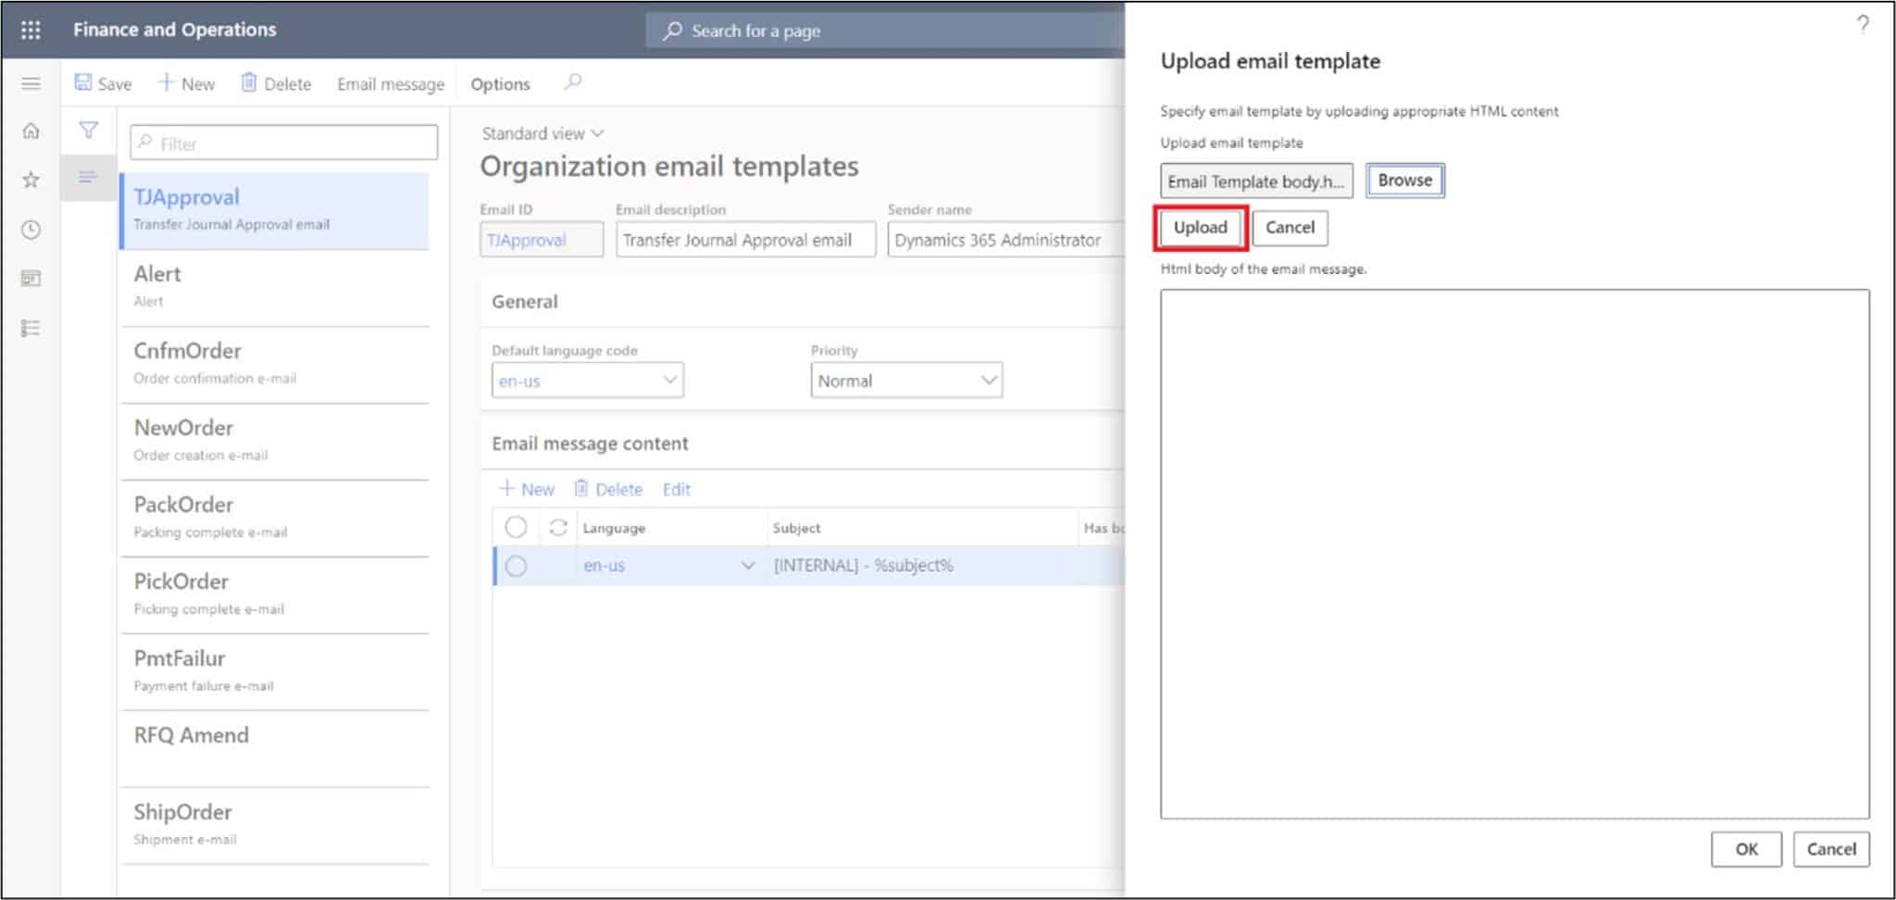Select the en-us row radio button

(516, 565)
